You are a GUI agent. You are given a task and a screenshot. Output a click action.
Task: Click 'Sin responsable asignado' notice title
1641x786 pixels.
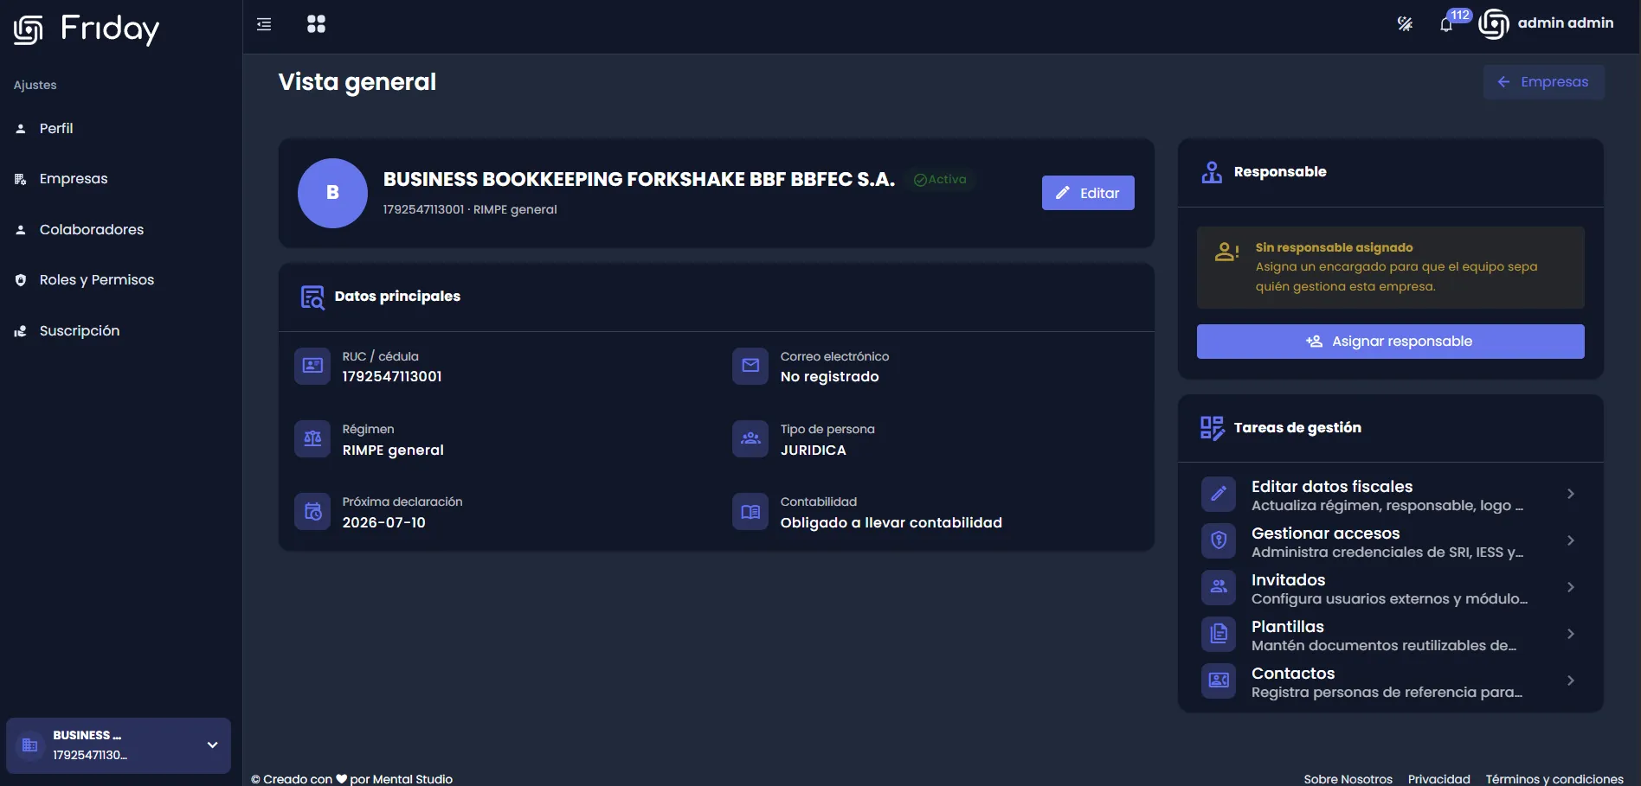1334,248
